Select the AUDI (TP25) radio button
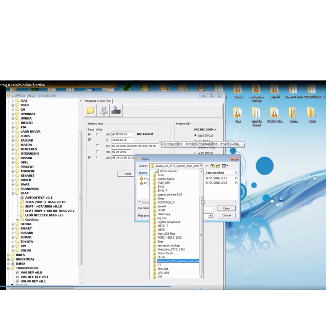The height and width of the screenshot is (327, 327). [196, 153]
